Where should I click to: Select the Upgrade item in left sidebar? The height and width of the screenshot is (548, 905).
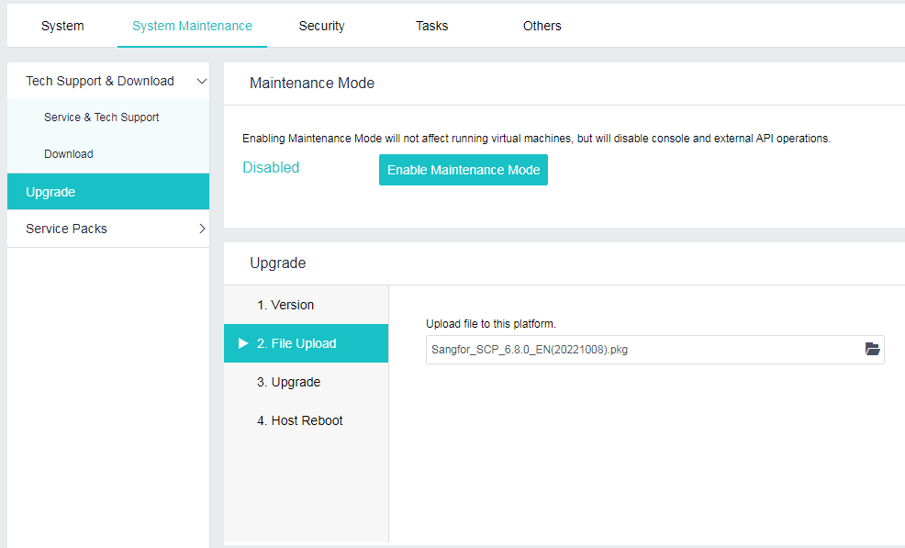click(50, 192)
